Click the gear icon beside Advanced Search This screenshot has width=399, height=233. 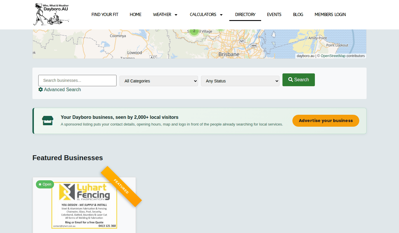coord(41,89)
